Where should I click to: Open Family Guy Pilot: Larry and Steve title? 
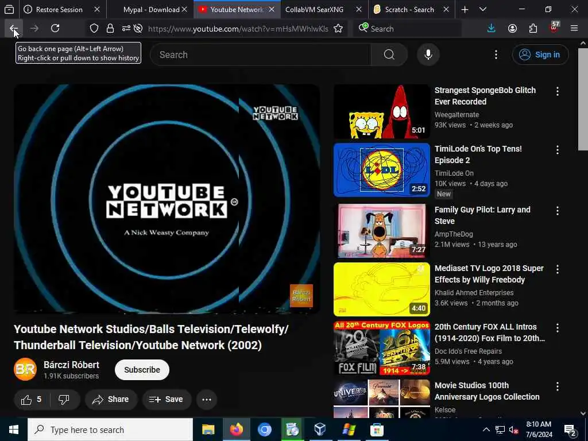(482, 215)
